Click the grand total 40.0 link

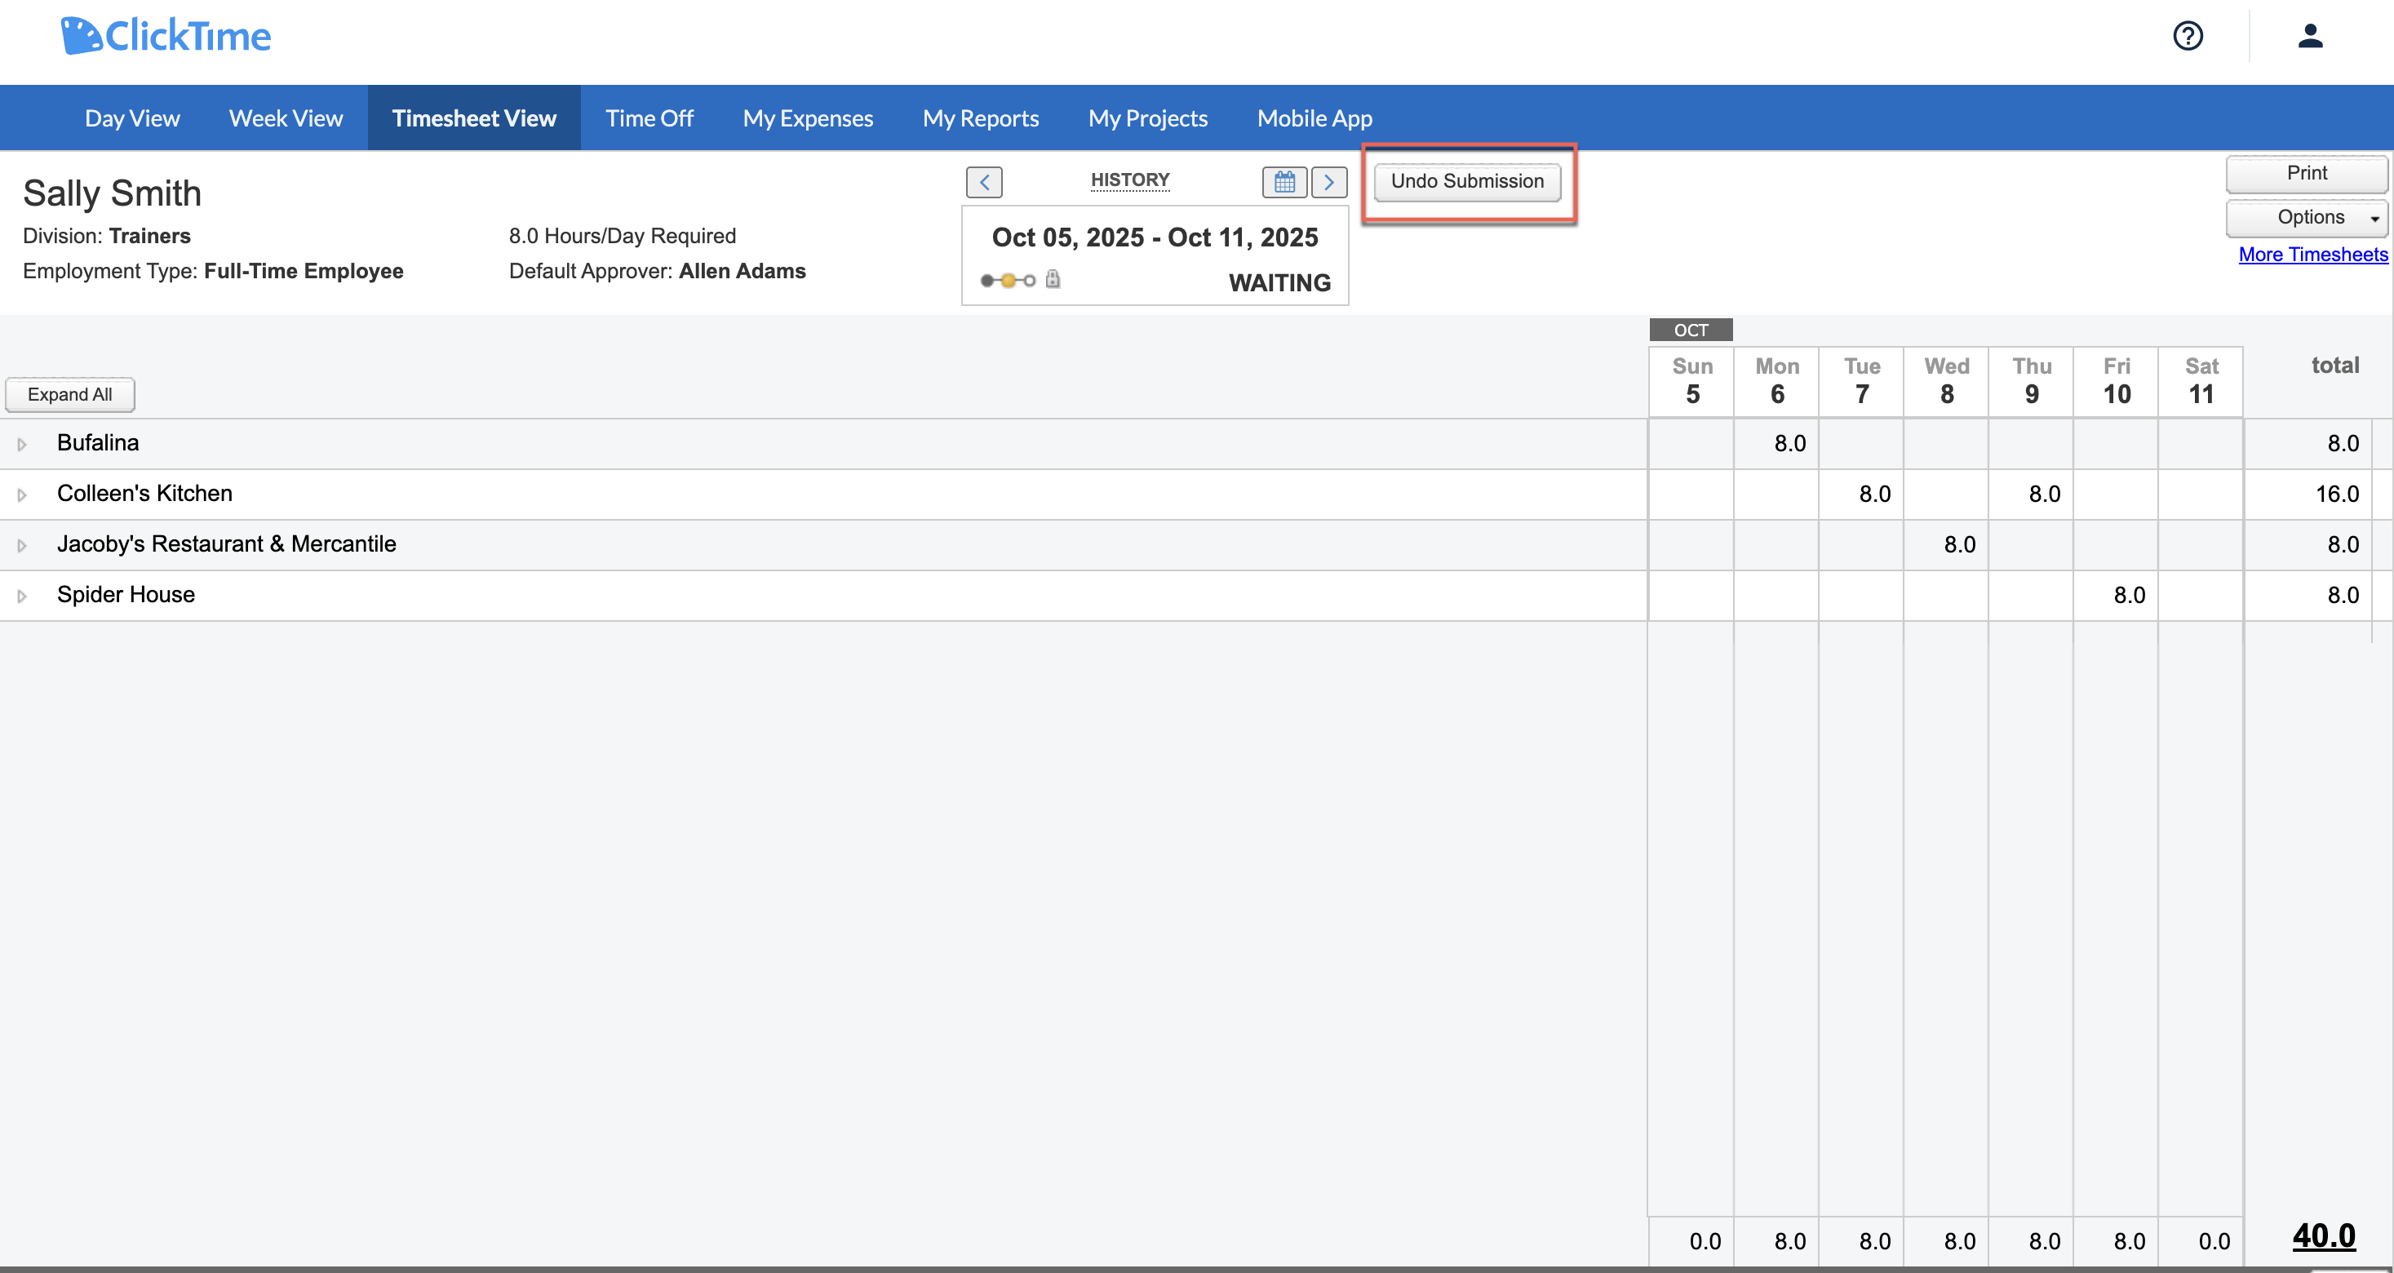point(2325,1235)
